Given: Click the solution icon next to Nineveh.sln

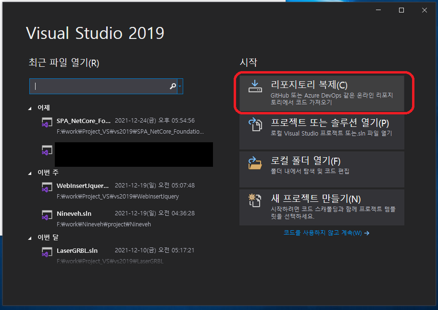Looking at the screenshot, I should [x=47, y=215].
